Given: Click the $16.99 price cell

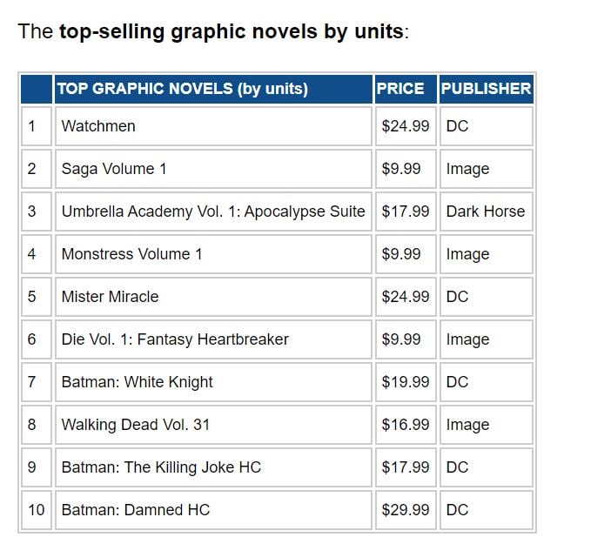Looking at the screenshot, I should point(406,425).
